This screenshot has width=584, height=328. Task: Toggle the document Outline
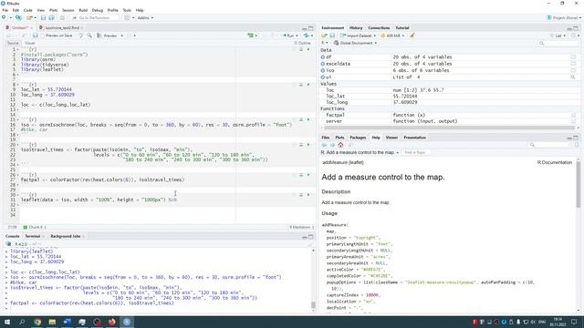coord(302,43)
